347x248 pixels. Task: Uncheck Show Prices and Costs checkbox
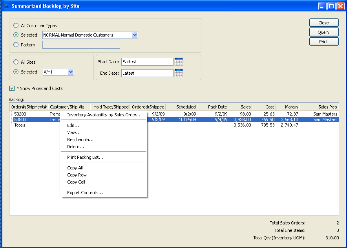(x=12, y=88)
